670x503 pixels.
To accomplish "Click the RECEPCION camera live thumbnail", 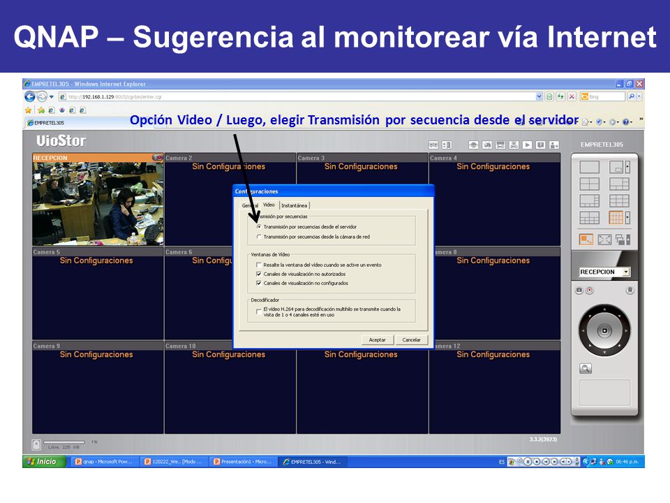I will click(x=98, y=203).
